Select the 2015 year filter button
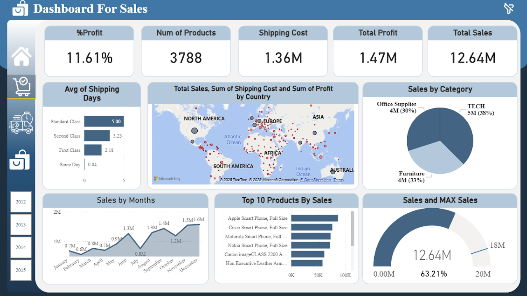This screenshot has height=296, width=527. (21, 270)
